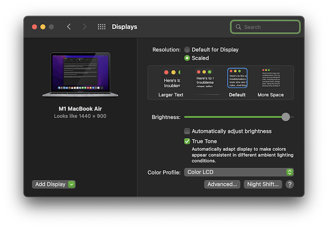Choose the More Space scaling thumbnail
The height and width of the screenshot is (228, 328).
tap(271, 78)
